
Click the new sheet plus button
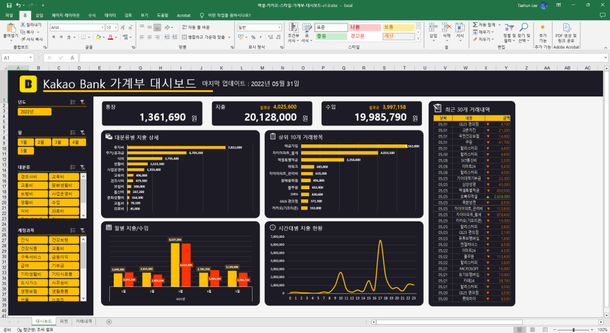109,322
